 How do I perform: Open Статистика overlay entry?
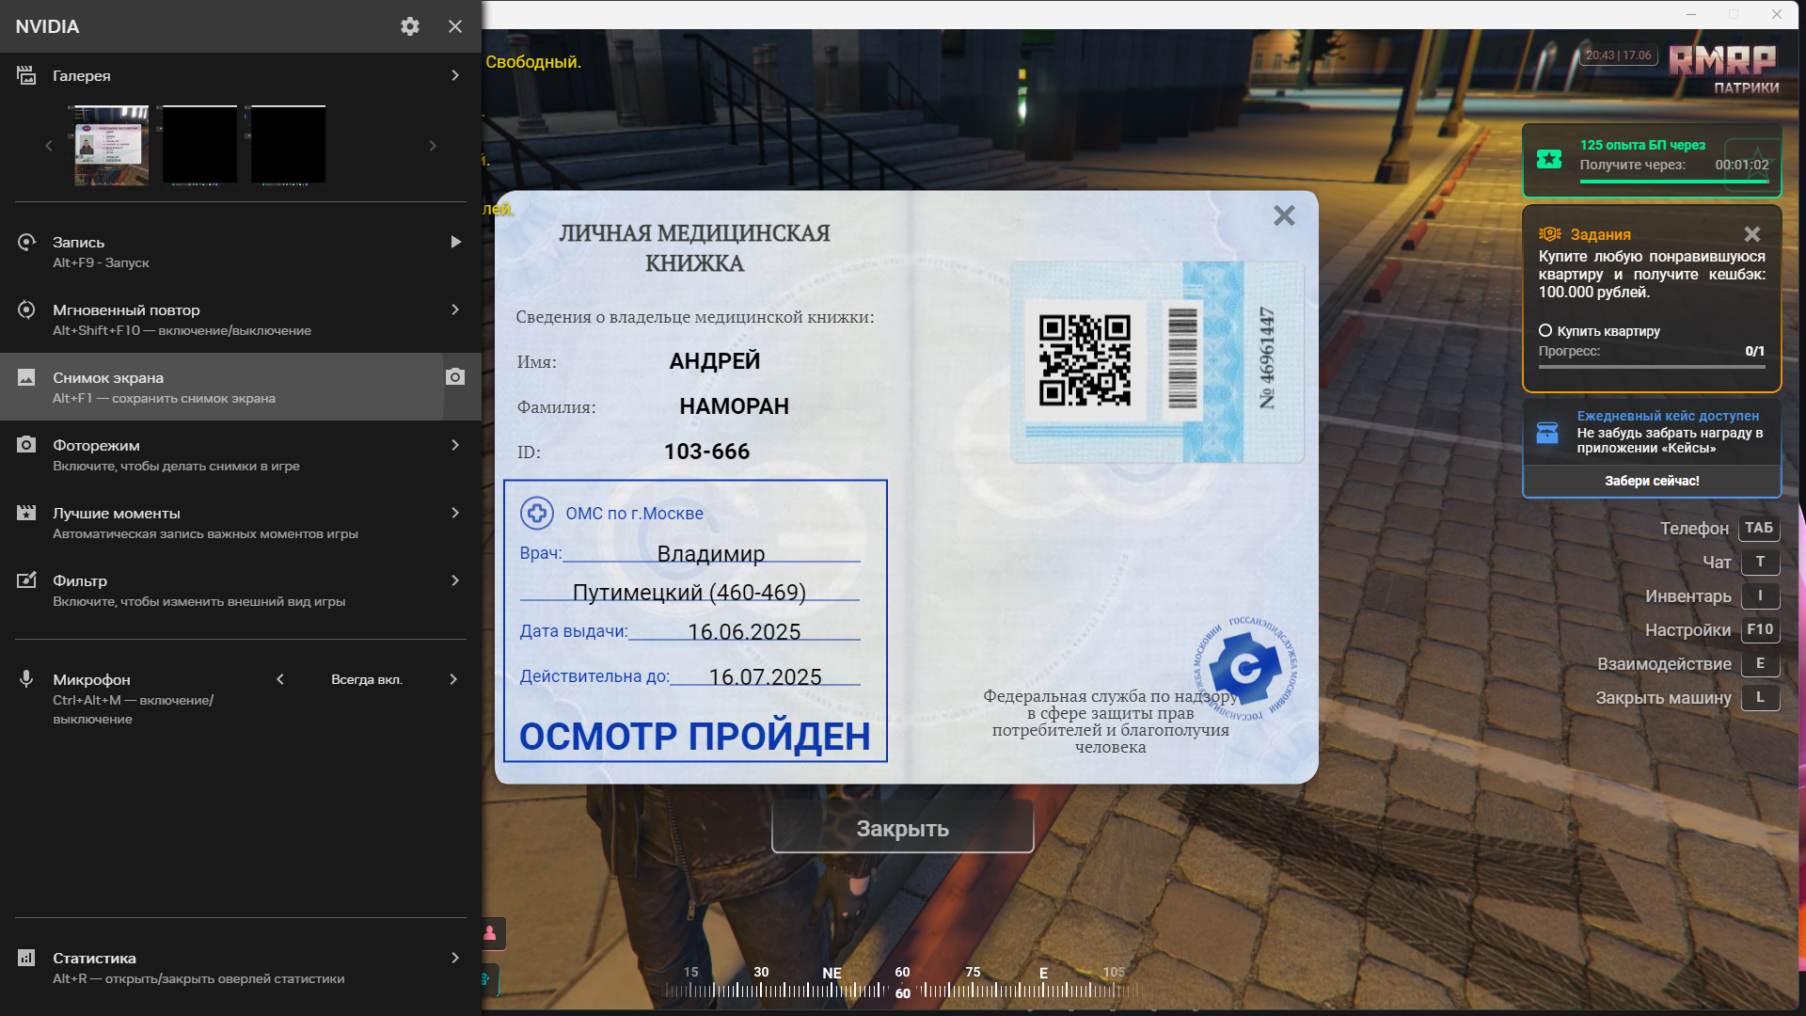(x=241, y=967)
